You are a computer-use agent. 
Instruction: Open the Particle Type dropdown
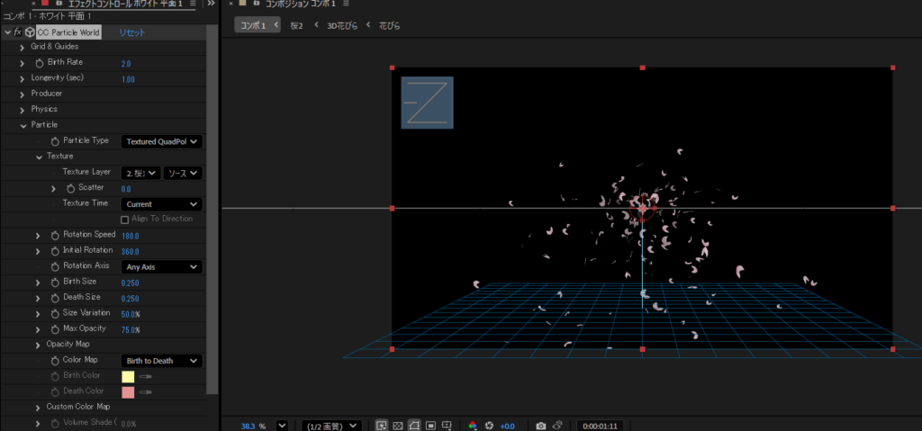coord(161,141)
